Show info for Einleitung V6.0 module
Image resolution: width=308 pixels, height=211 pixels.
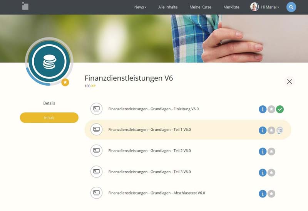[x=263, y=109]
